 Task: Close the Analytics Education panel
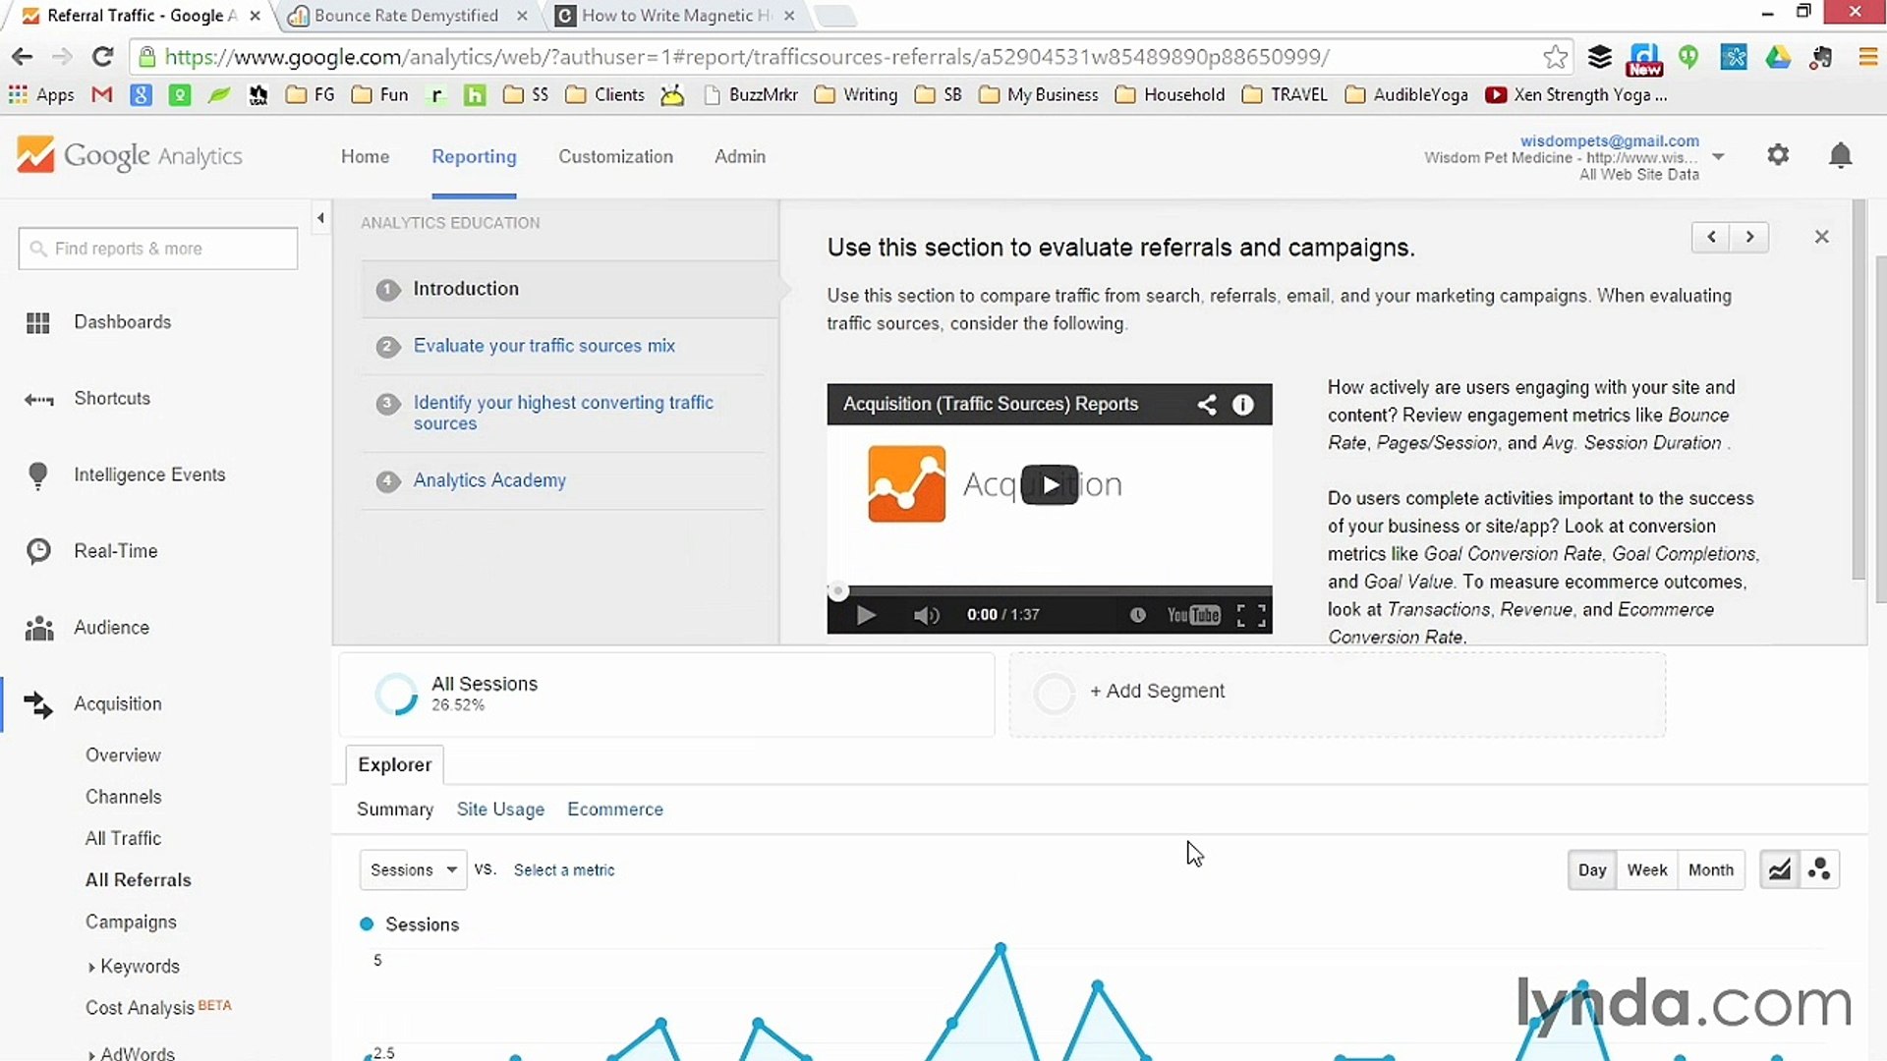[1821, 237]
